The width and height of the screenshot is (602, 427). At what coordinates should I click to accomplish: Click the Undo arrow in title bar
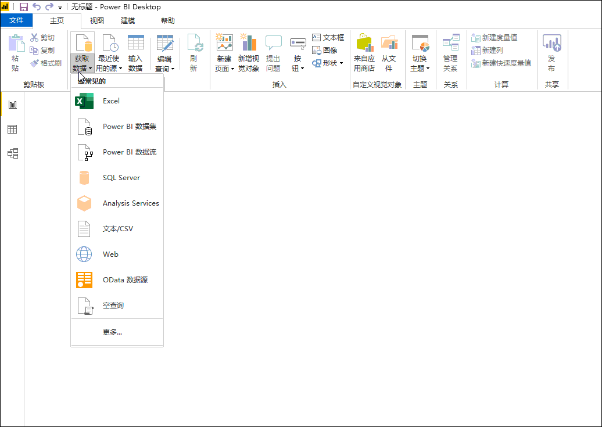coord(37,7)
